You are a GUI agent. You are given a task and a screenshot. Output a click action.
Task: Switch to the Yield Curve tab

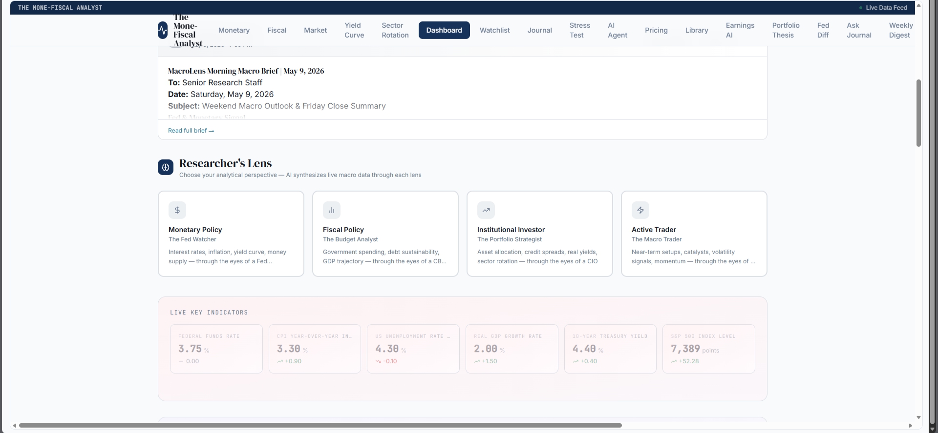(354, 30)
